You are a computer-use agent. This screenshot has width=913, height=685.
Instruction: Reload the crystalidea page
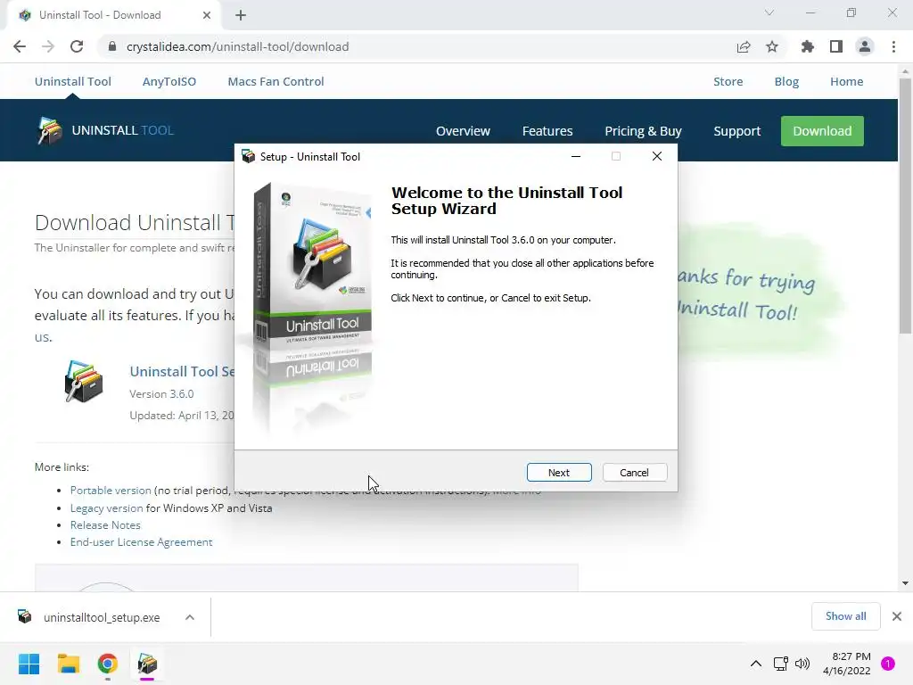[x=77, y=46]
